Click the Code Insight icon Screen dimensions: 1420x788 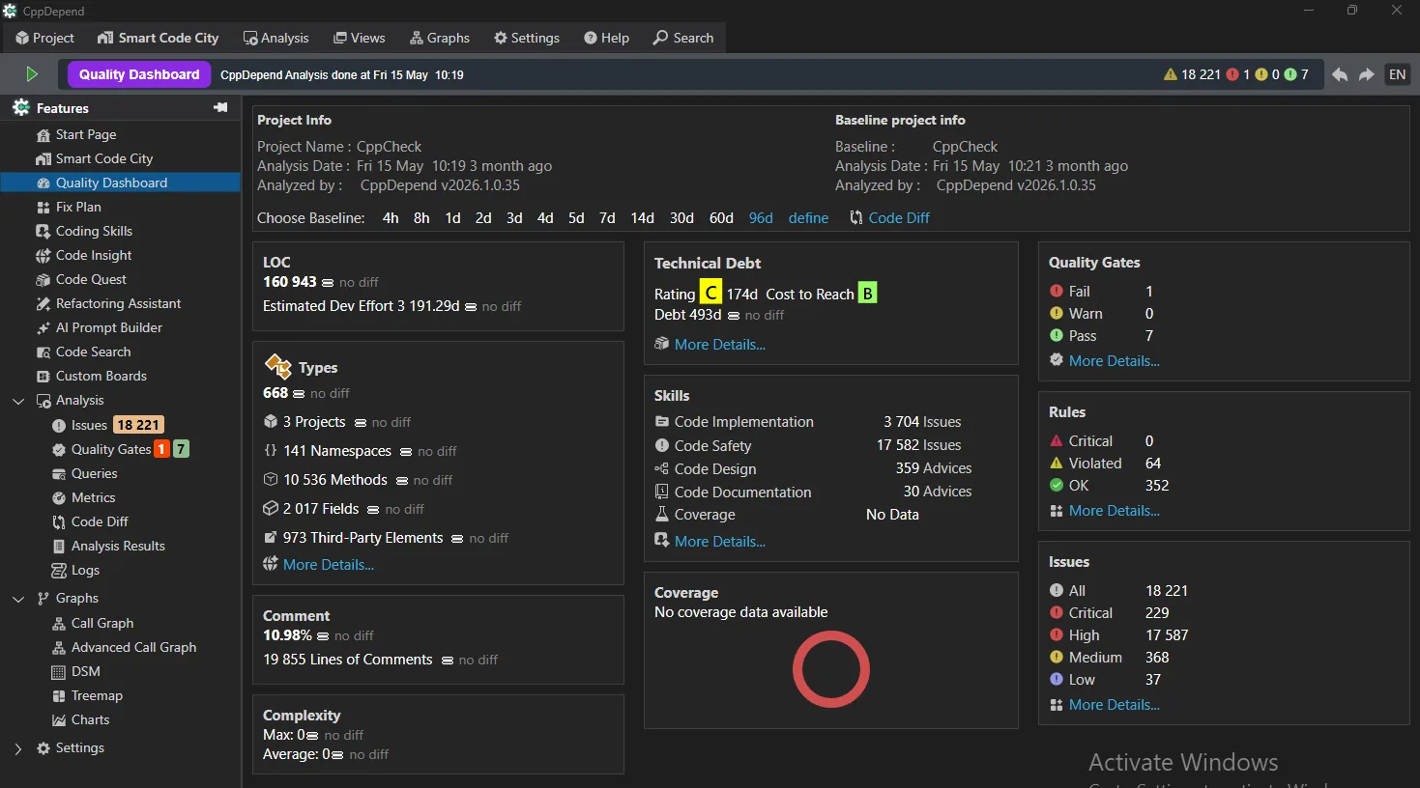click(43, 256)
